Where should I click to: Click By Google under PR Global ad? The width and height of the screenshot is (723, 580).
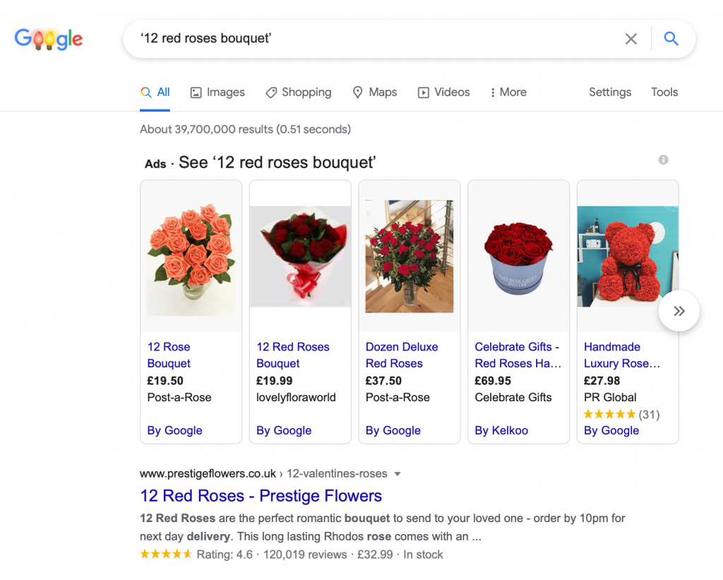pos(611,430)
